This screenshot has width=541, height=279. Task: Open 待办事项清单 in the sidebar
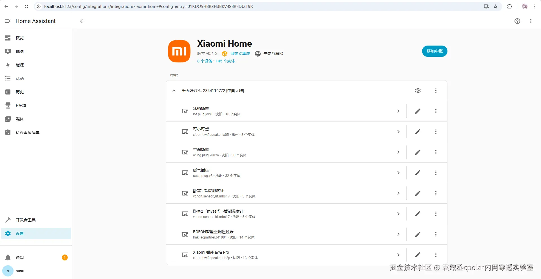[x=36, y=132]
